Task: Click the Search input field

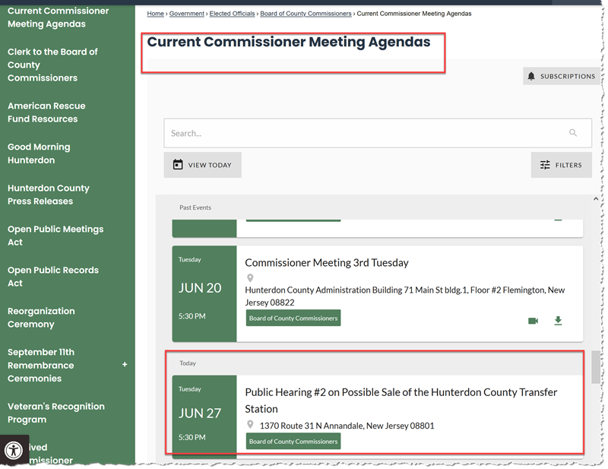Action: pos(378,133)
